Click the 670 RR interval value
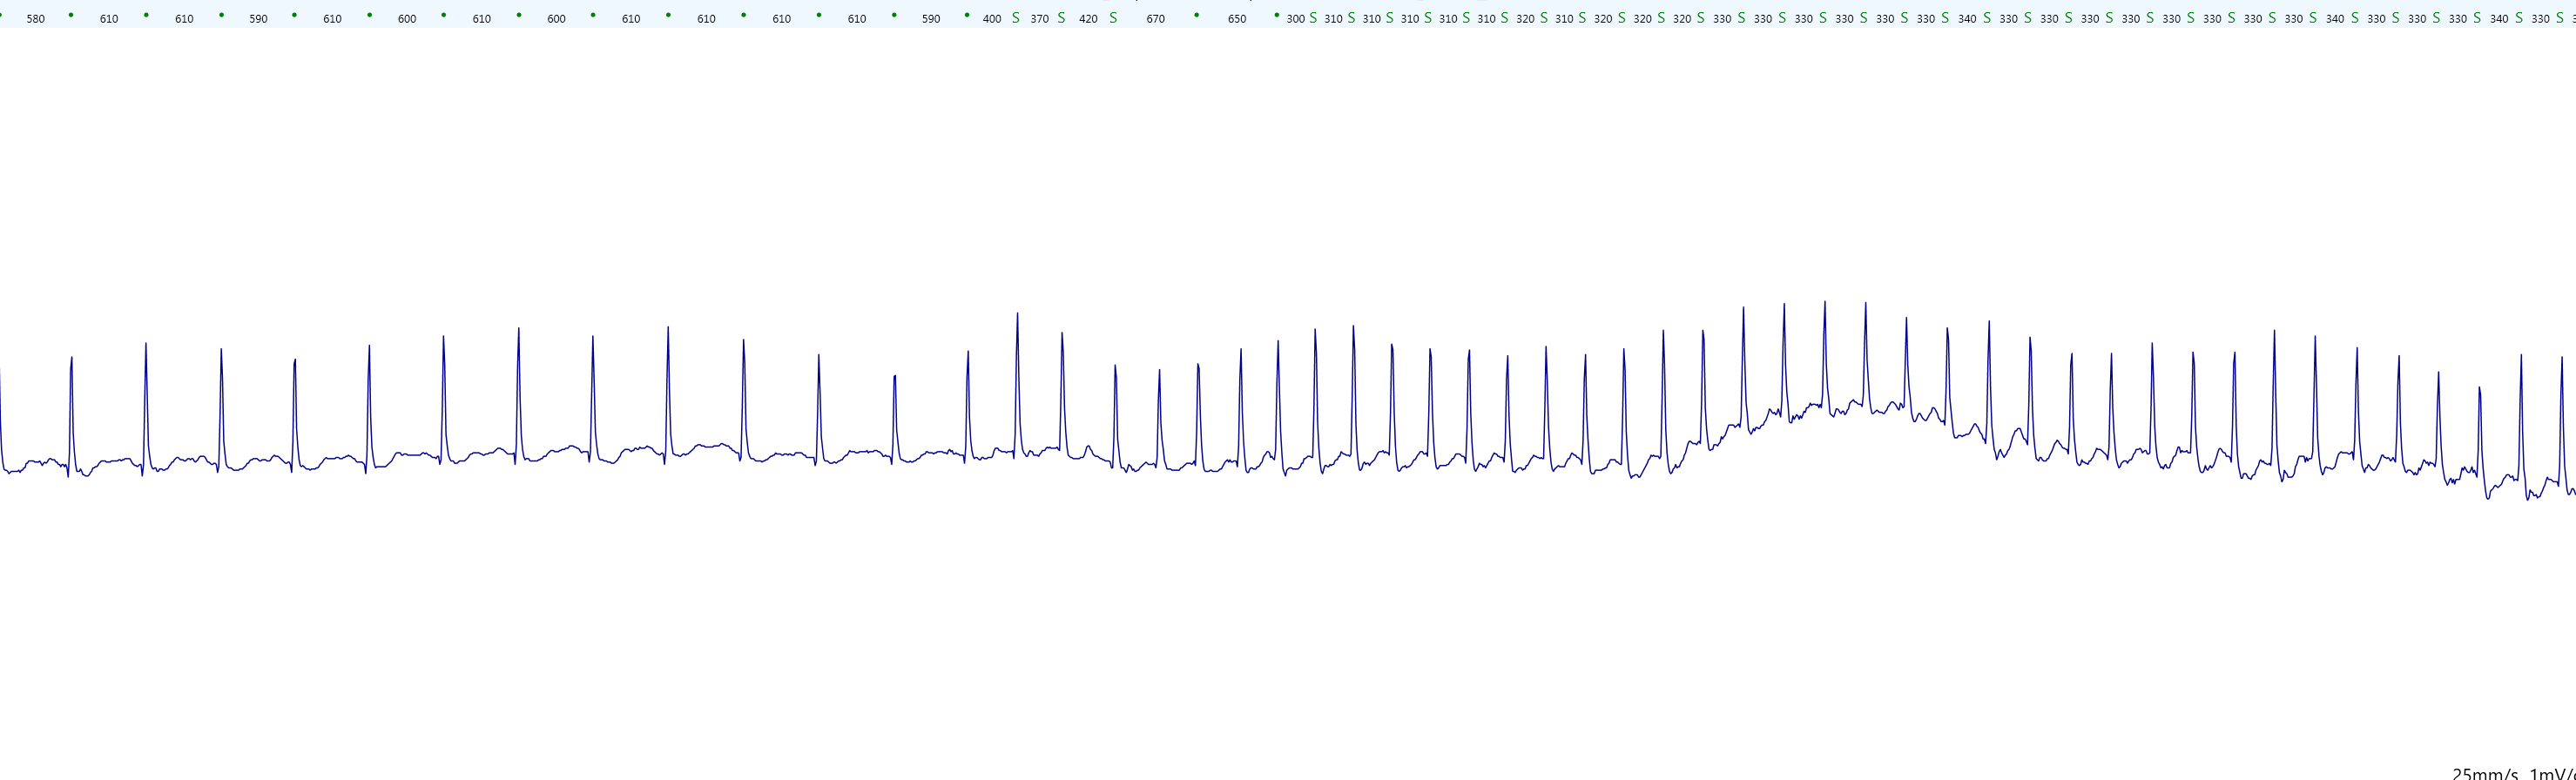The image size is (2576, 780). (x=1155, y=19)
